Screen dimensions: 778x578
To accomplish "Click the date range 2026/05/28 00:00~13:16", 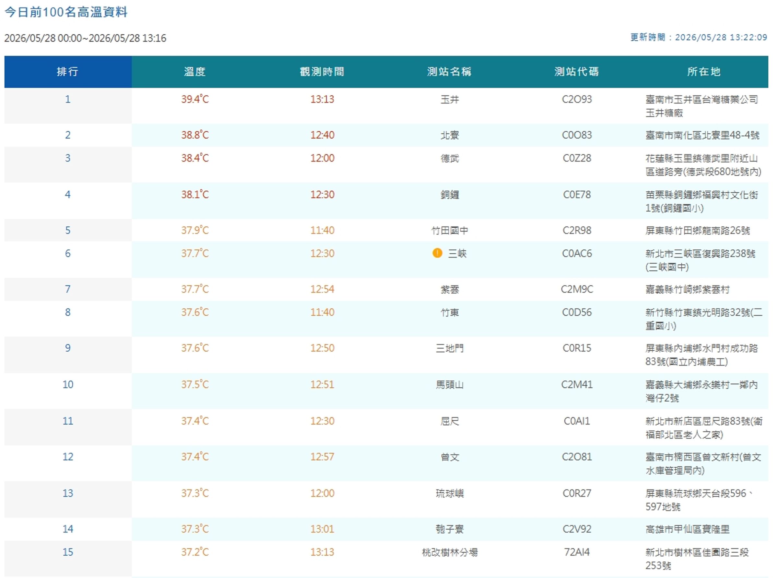I will pos(85,38).
